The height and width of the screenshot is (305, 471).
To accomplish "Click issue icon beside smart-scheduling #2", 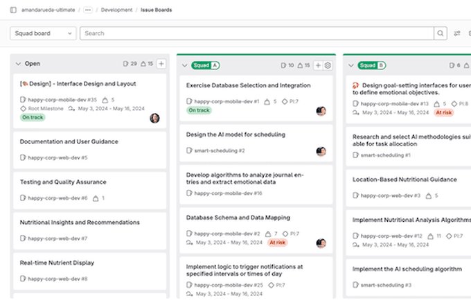I will point(189,150).
